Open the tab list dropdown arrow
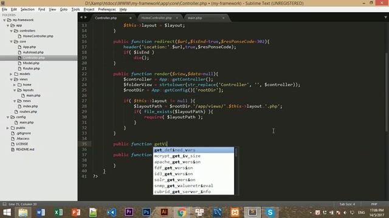 [x=385, y=18]
